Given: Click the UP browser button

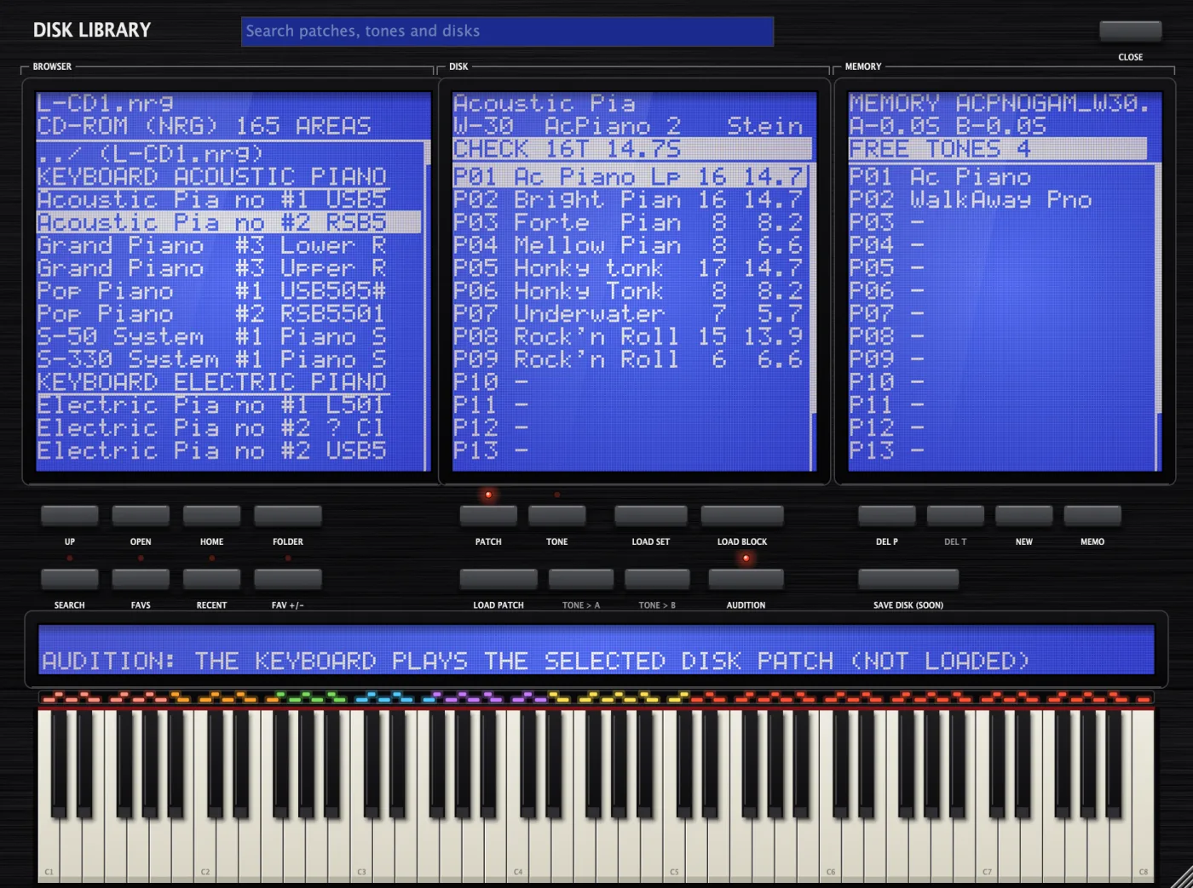Looking at the screenshot, I should [70, 516].
